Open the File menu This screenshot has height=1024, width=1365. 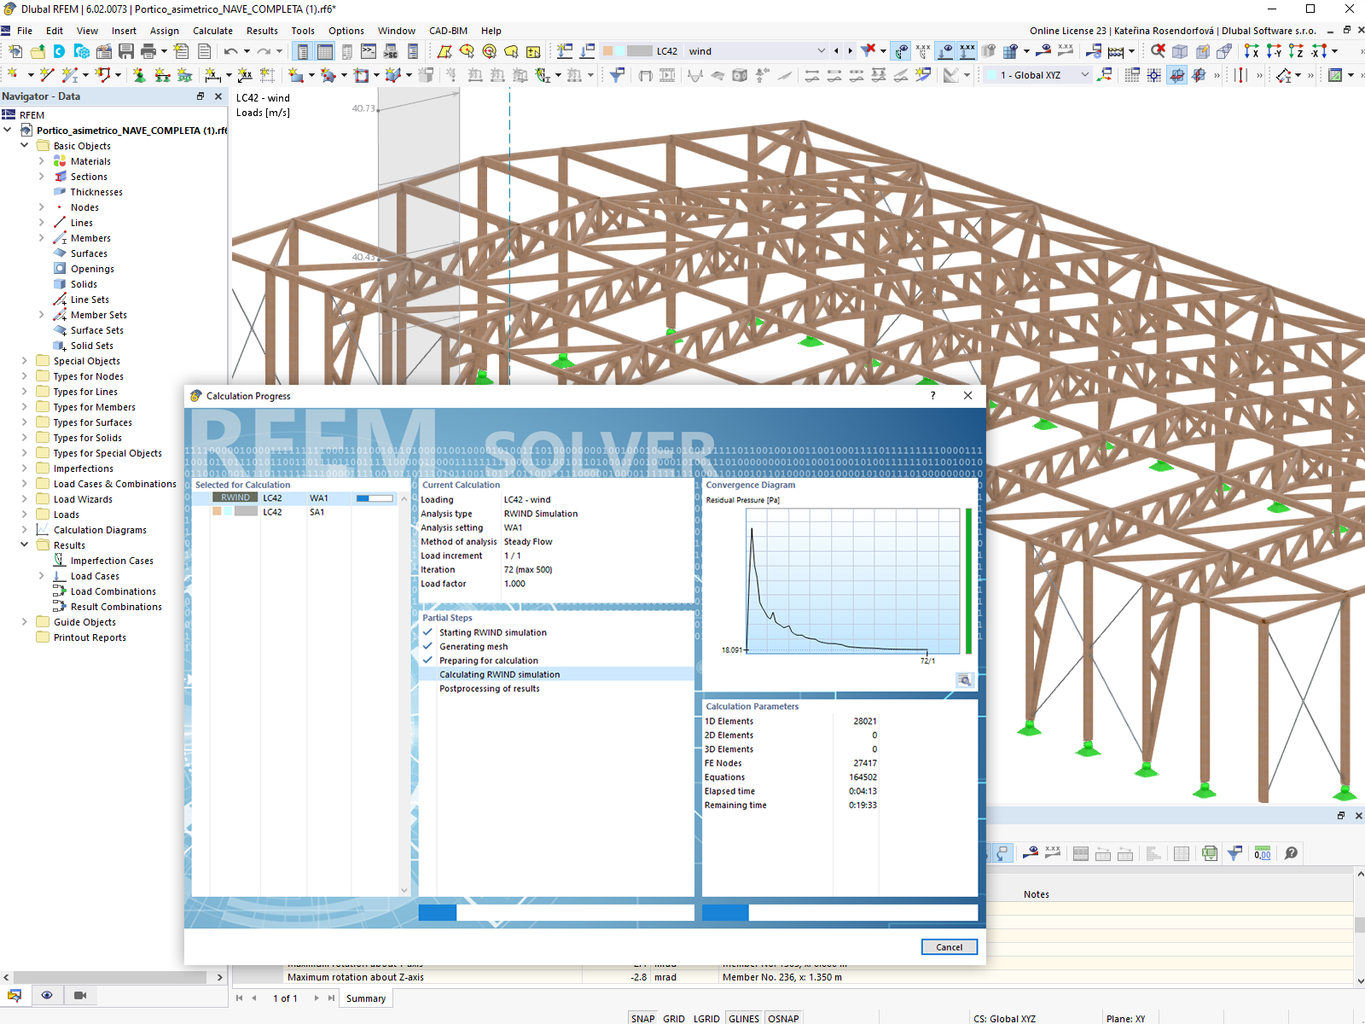click(x=25, y=31)
